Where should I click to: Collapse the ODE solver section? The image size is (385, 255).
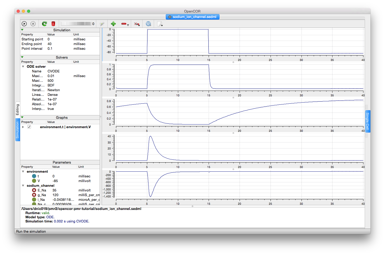[23, 66]
